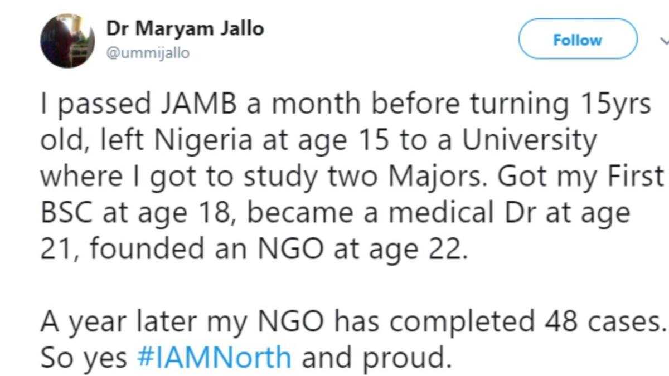669x376 pixels.
Task: Expand the tweet options chevron beside Follow
Action: 665,41
